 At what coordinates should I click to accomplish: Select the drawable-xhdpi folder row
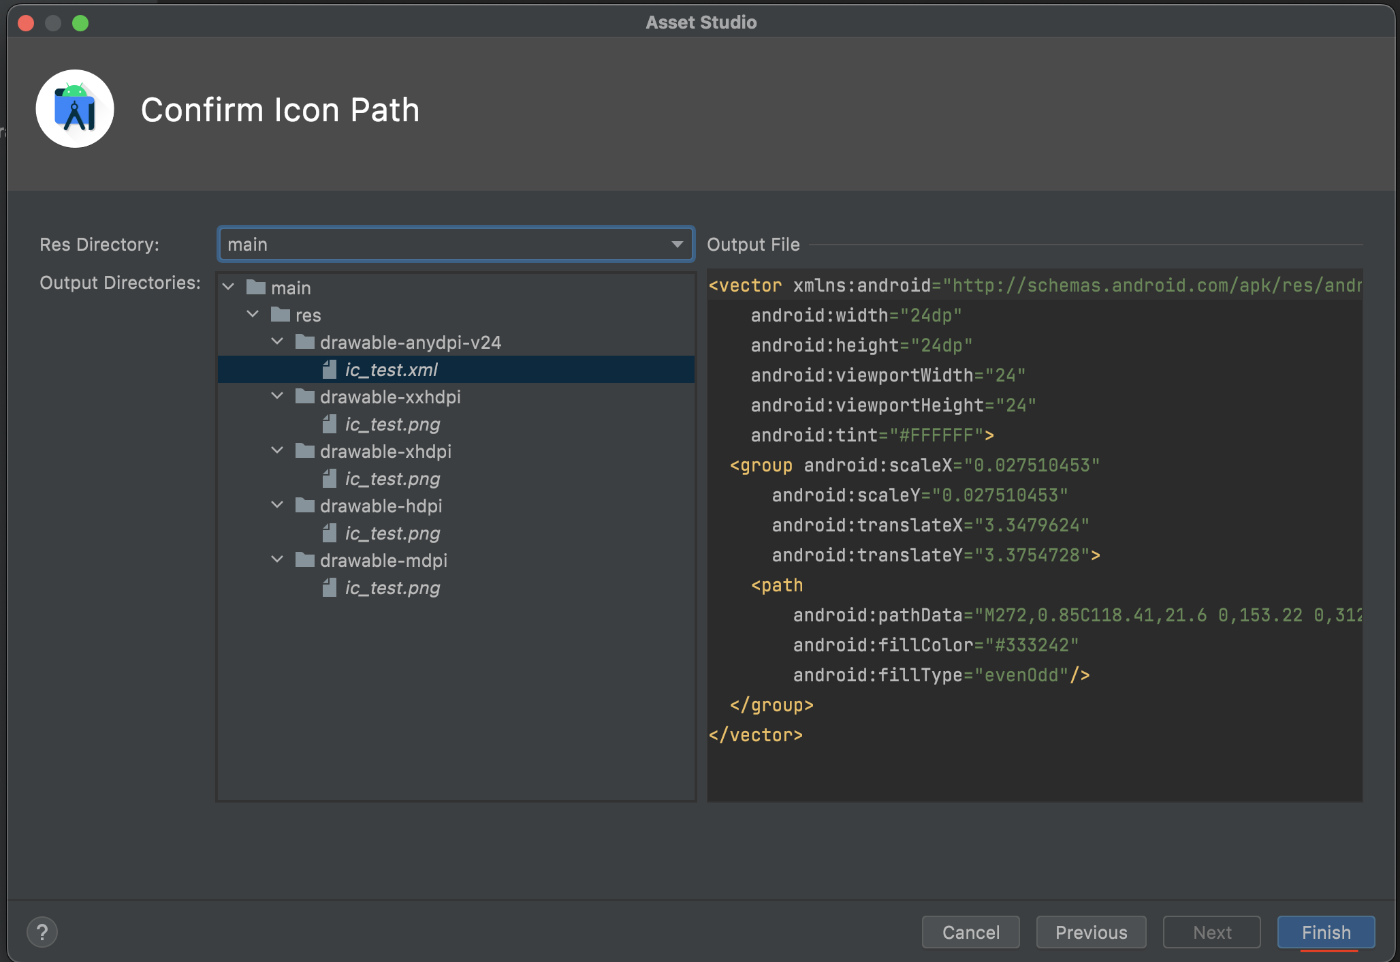[385, 452]
